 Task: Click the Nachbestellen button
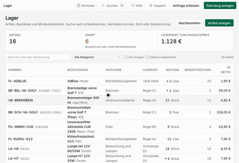(x=189, y=23)
